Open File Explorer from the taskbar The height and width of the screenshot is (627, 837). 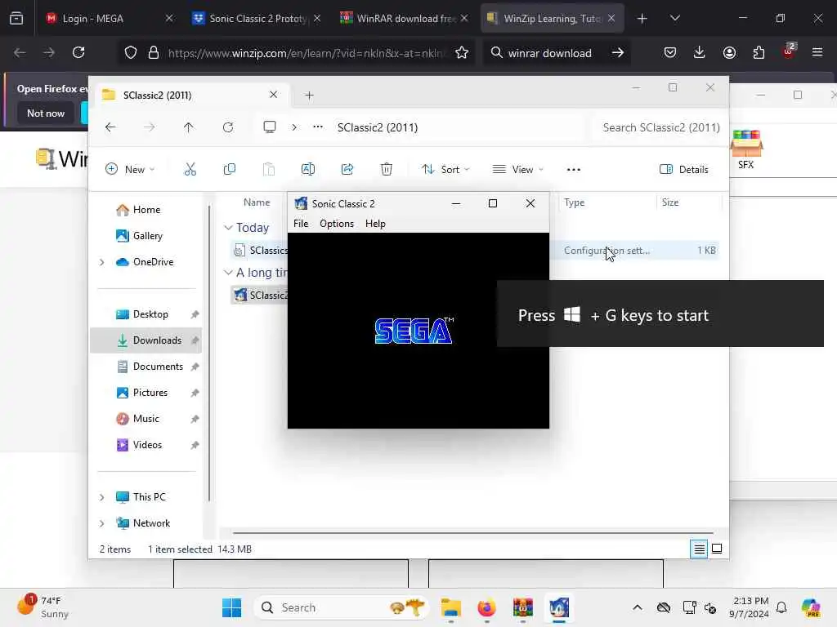coord(451,607)
